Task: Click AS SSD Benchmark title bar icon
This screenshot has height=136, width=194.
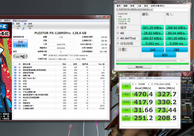Action: [x=115, y=2]
